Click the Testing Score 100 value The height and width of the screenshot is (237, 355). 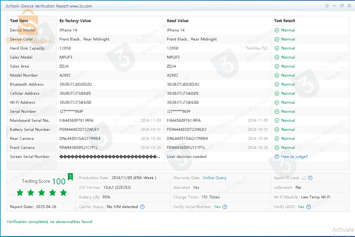click(59, 181)
